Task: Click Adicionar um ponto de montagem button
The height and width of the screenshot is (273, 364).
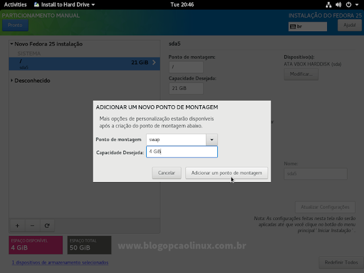Action: pyautogui.click(x=226, y=173)
